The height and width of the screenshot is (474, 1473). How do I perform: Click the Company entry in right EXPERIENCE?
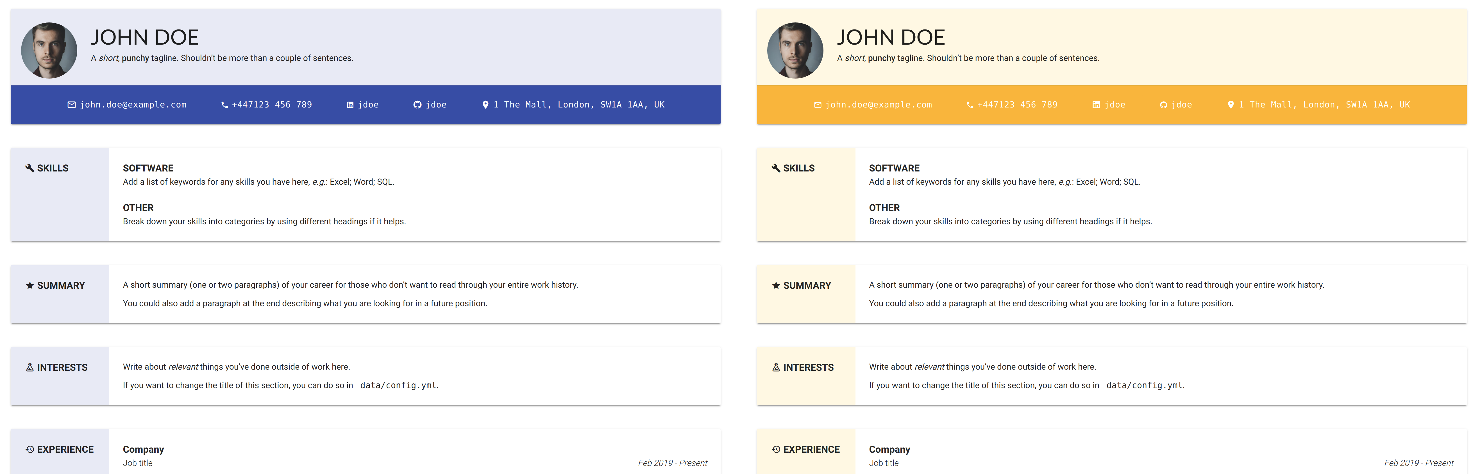point(889,449)
